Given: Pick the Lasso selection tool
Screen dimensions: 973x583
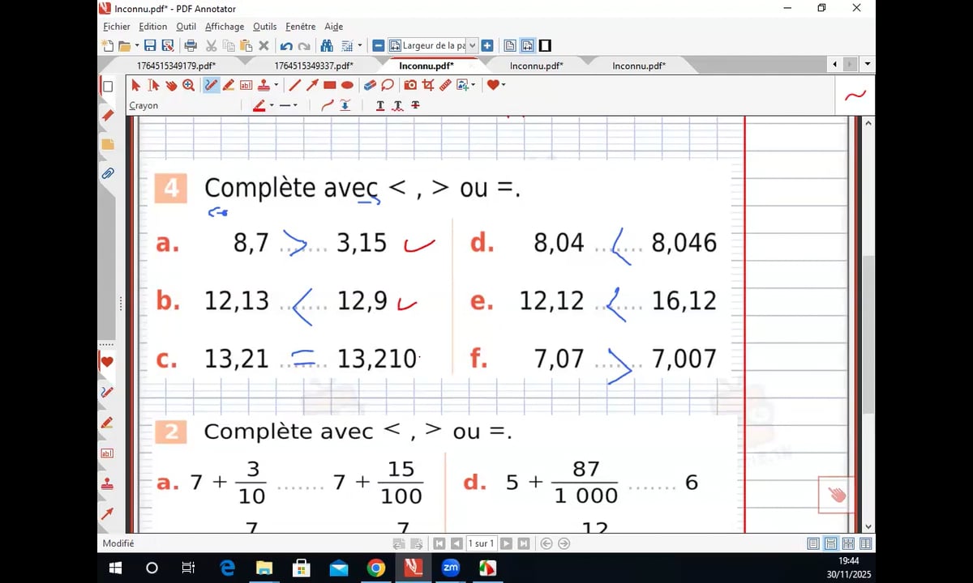Looking at the screenshot, I should [388, 85].
